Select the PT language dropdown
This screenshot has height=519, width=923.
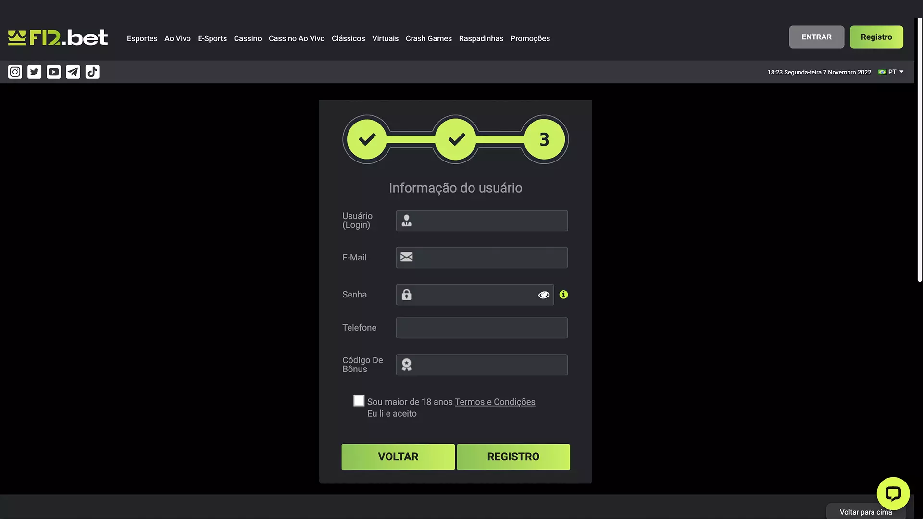pos(891,72)
